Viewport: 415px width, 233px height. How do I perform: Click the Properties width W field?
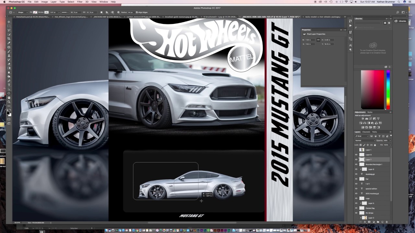point(310,40)
